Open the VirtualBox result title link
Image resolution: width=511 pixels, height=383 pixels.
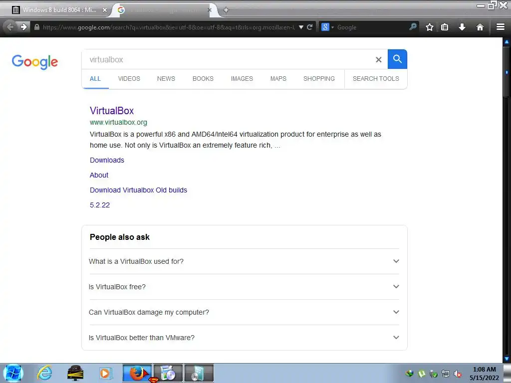[112, 111]
